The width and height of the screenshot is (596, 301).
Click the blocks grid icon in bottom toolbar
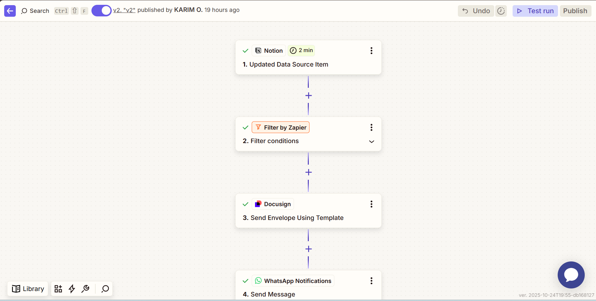coord(58,288)
